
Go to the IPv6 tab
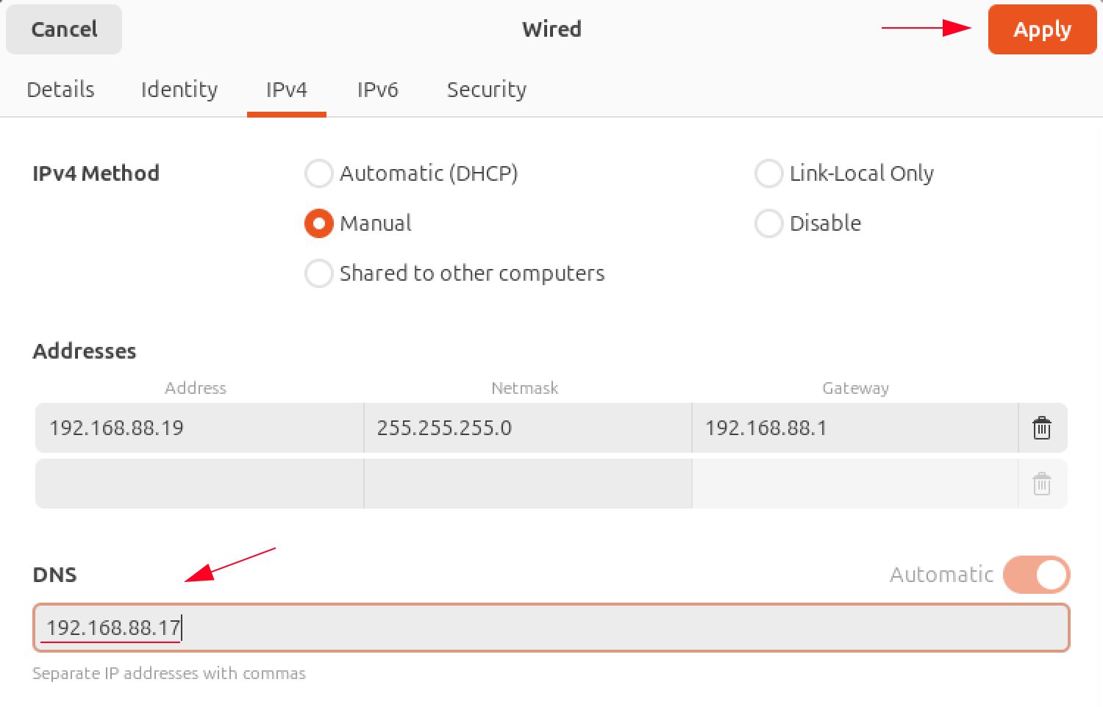[x=378, y=90]
